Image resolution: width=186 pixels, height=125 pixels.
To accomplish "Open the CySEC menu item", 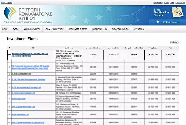I will coord(15,29).
